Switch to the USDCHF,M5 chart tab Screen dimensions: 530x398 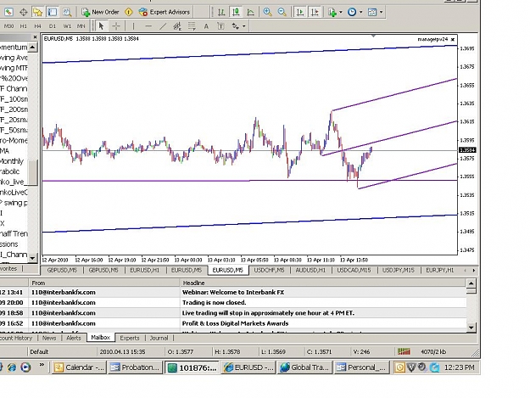click(x=269, y=270)
